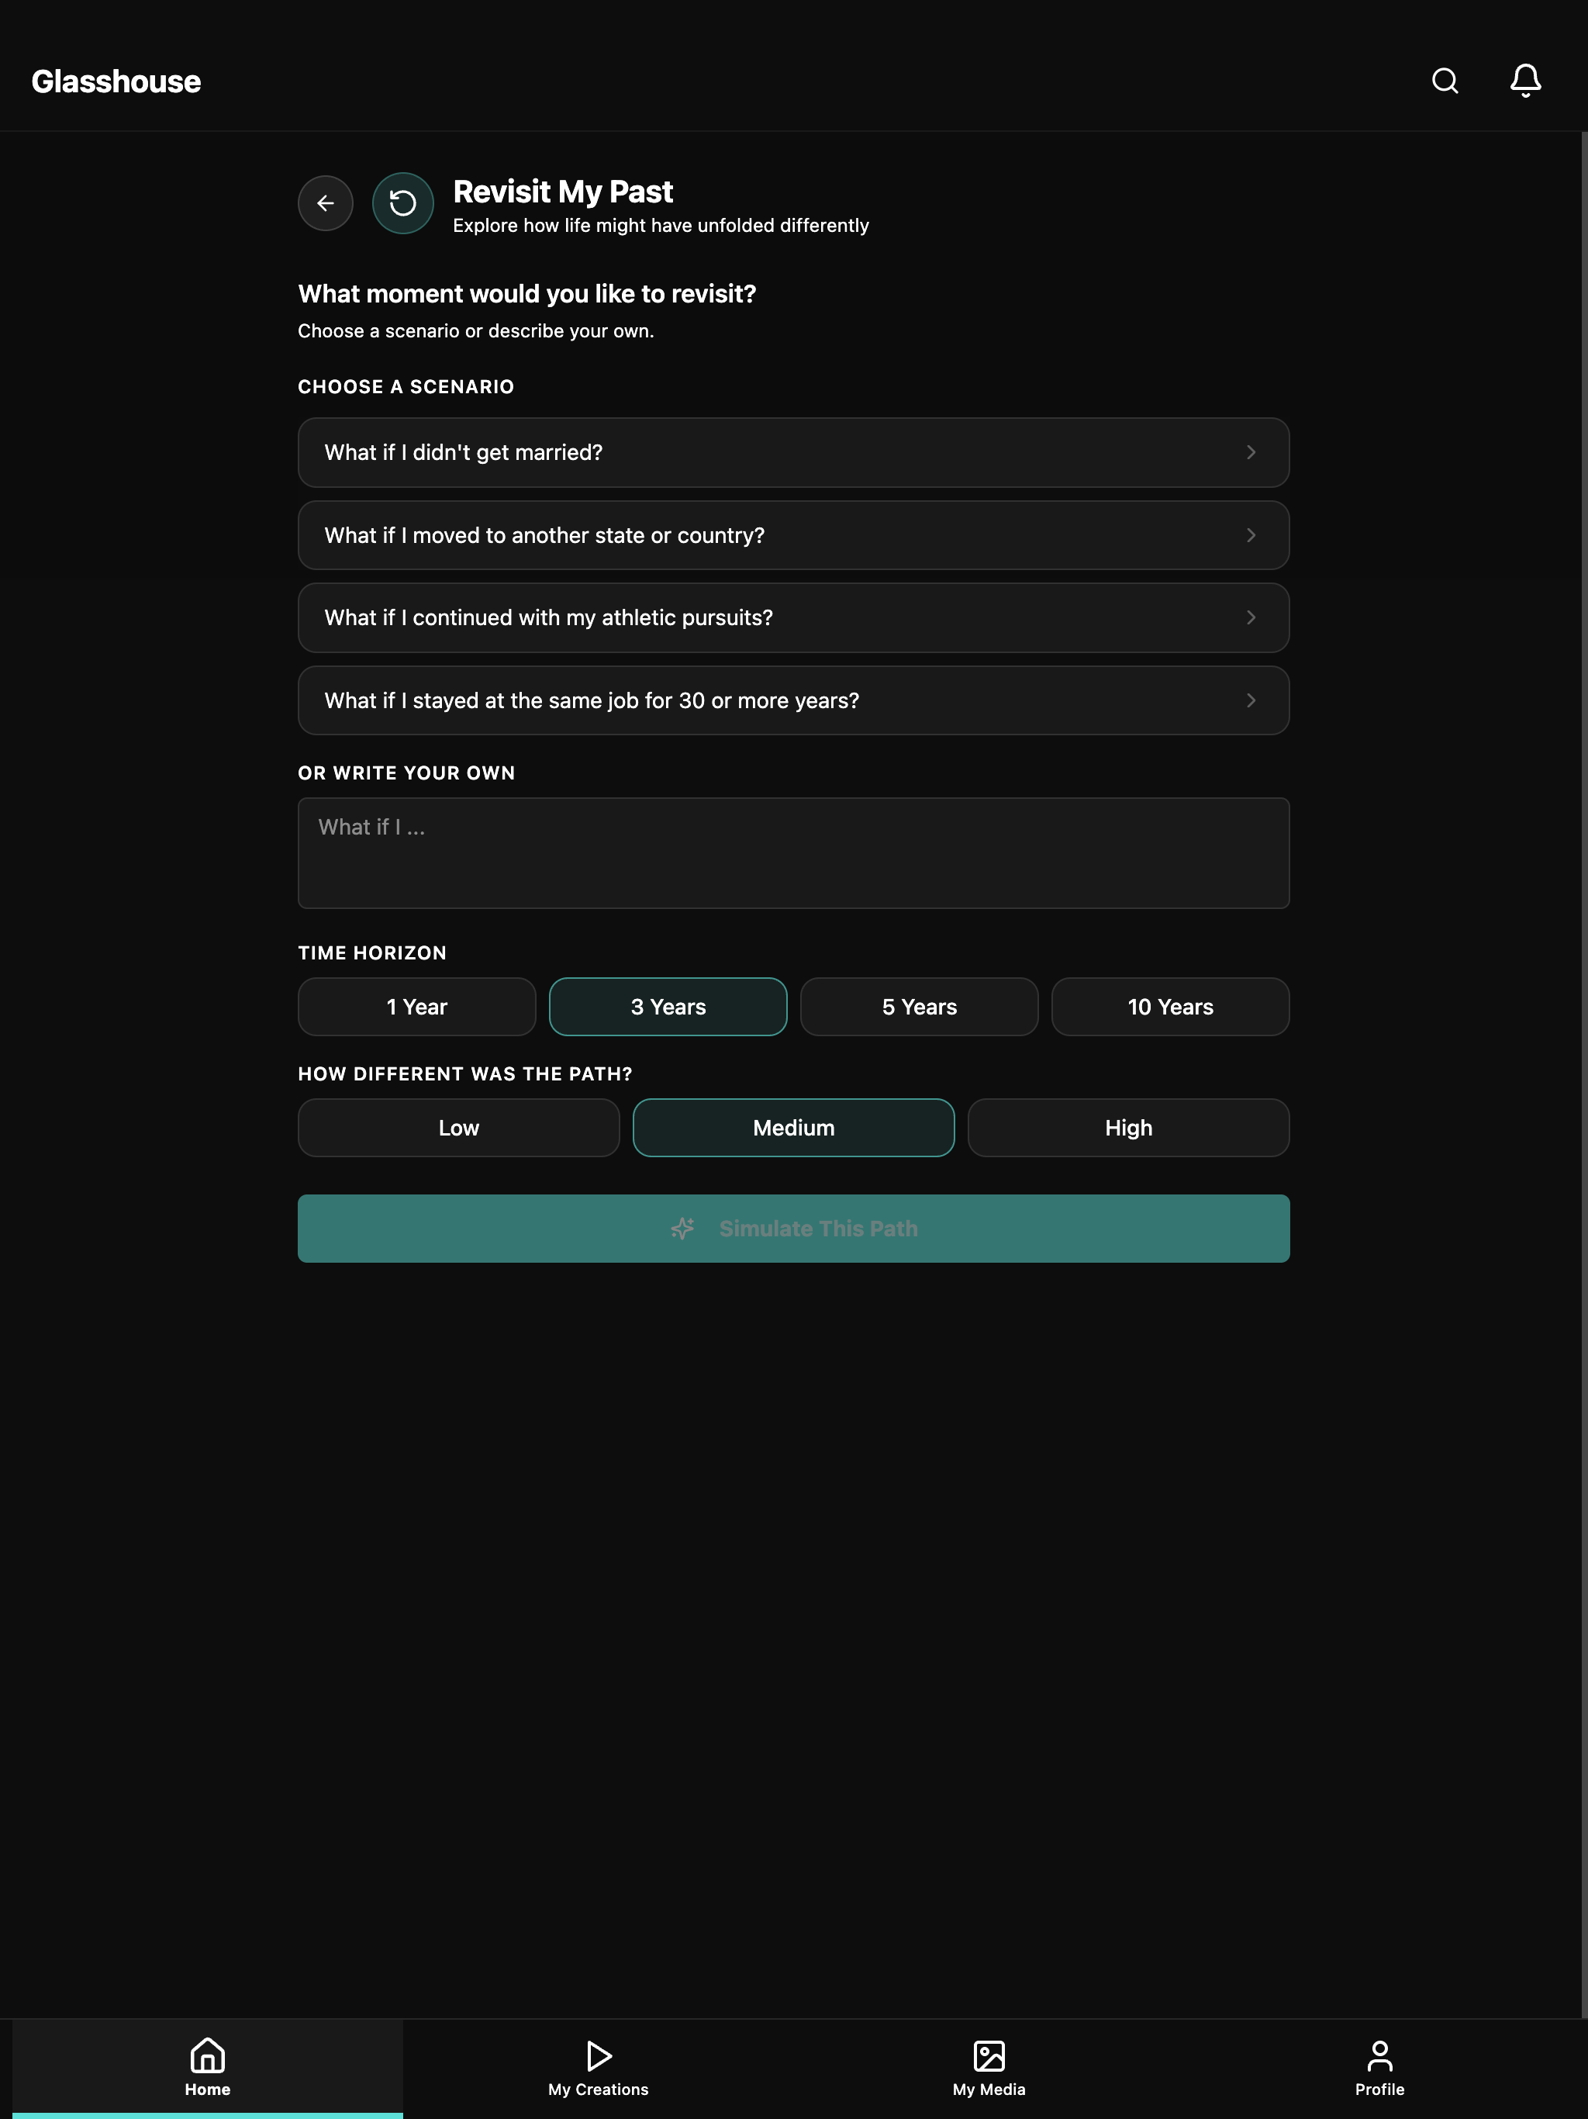Click the Profile person icon
This screenshot has height=2119, width=1588.
1380,2055
